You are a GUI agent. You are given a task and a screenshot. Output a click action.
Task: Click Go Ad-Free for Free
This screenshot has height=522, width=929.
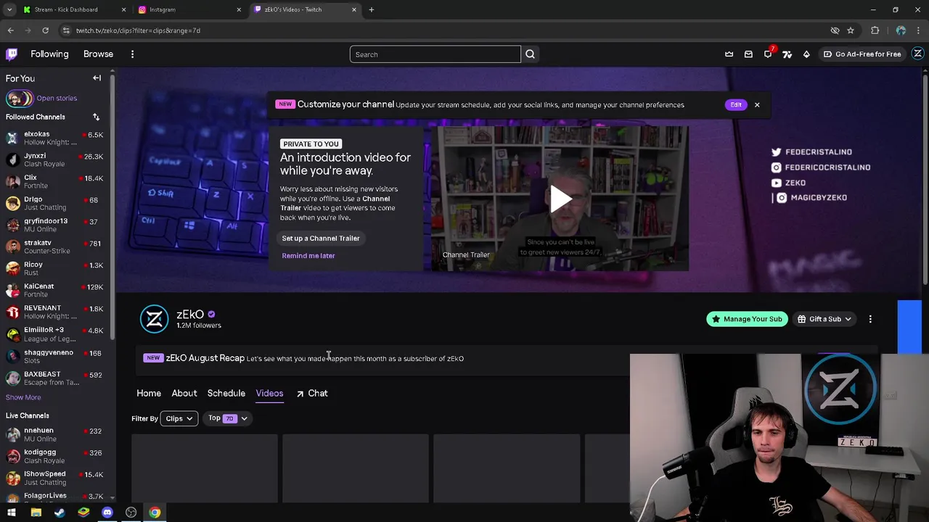click(x=862, y=54)
